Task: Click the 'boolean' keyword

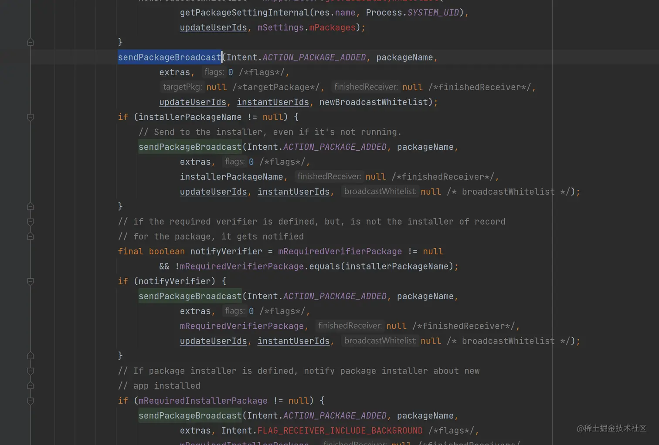Action: coord(166,251)
